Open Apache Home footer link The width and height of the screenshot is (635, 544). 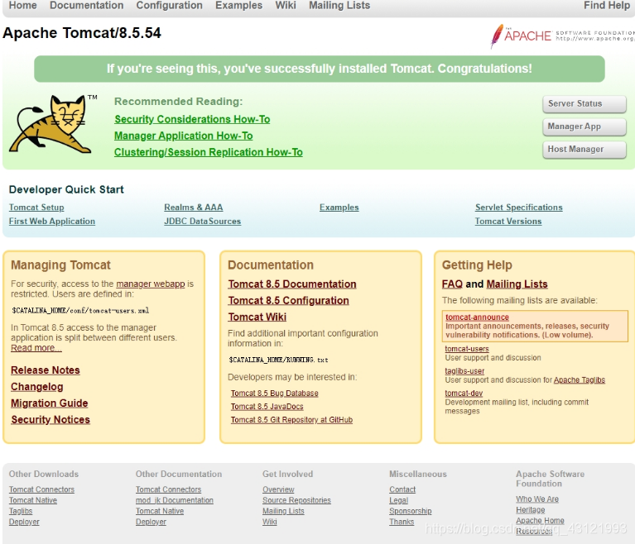click(540, 521)
